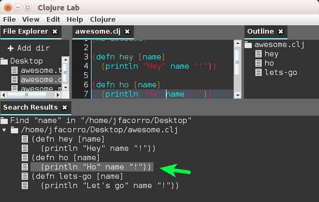
Task: Select ho function in Outline
Action: pos(269,63)
